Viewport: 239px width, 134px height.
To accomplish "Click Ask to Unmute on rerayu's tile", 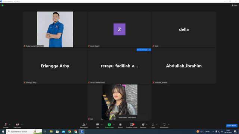I will point(142,50).
